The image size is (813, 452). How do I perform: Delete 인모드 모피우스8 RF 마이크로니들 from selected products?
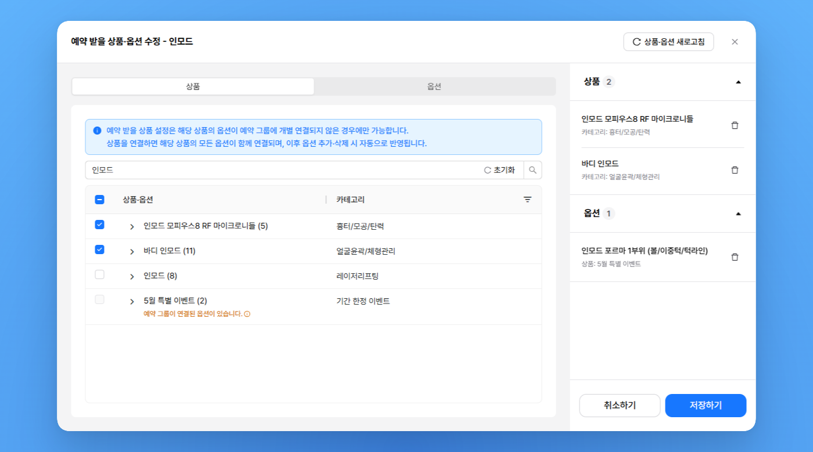pyautogui.click(x=735, y=125)
